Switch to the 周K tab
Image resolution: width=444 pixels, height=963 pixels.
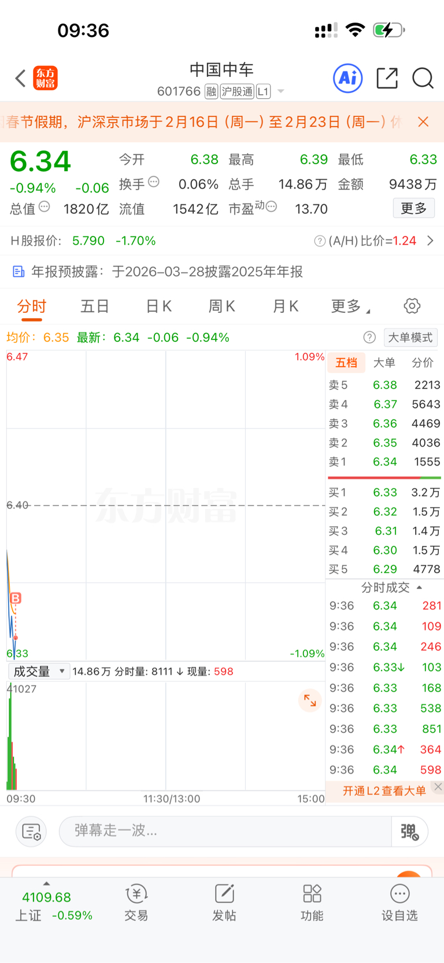tap(222, 307)
